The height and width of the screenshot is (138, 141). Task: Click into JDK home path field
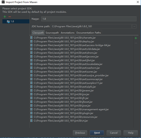[91, 26]
